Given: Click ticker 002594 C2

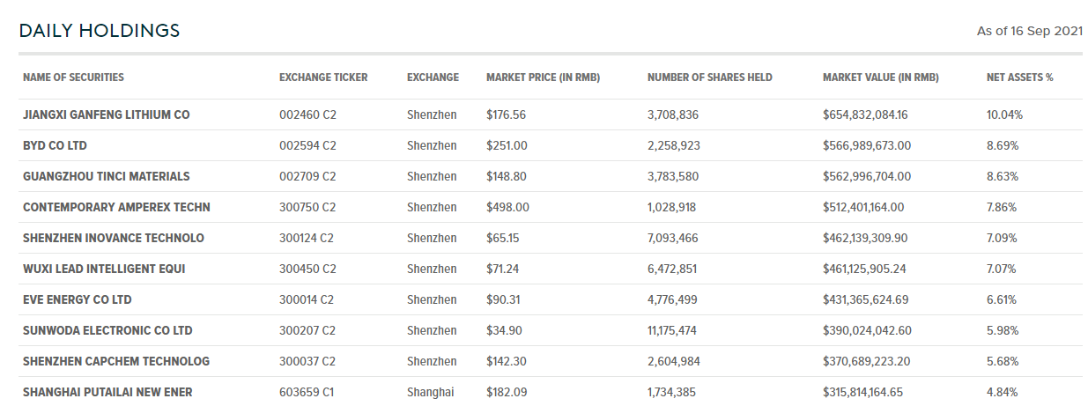Looking at the screenshot, I should [x=307, y=145].
